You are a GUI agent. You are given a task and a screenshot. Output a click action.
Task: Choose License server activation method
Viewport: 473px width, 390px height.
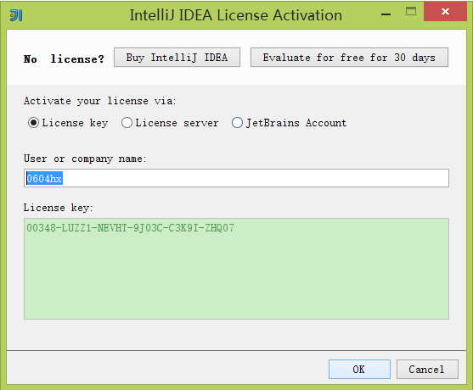pos(170,123)
